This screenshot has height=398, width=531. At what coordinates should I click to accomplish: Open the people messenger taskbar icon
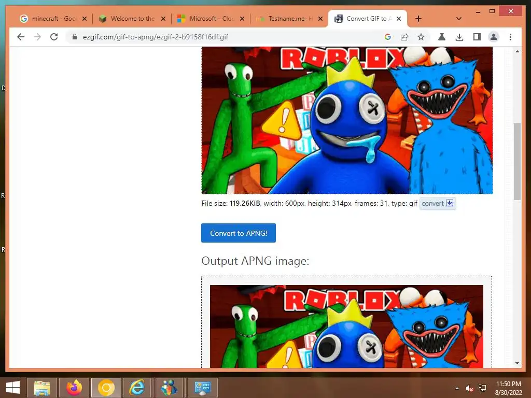tap(169, 388)
